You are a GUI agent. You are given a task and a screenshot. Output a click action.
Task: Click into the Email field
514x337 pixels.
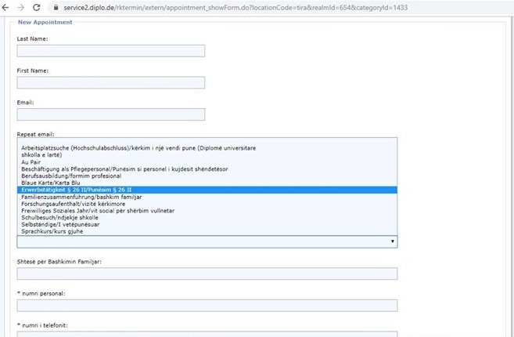(111, 114)
